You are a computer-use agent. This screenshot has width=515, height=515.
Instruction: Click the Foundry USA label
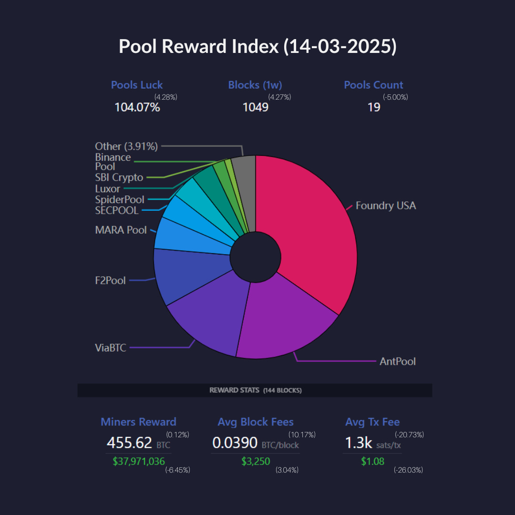(386, 206)
